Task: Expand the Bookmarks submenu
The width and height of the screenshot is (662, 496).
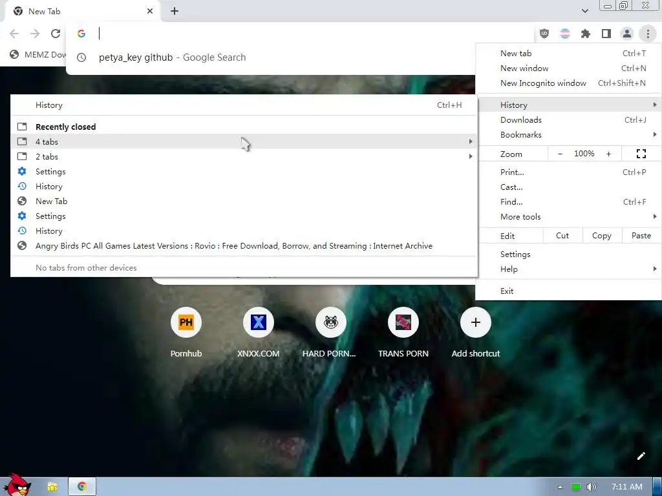Action: tap(568, 134)
